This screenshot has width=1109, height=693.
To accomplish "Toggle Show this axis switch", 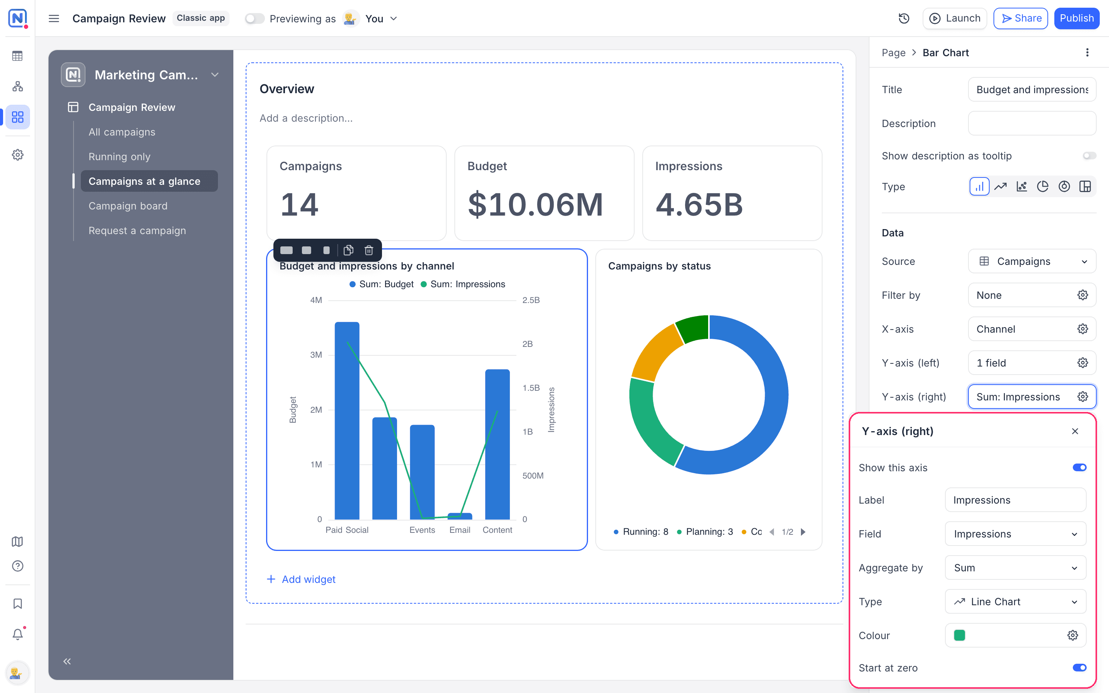I will [x=1079, y=467].
